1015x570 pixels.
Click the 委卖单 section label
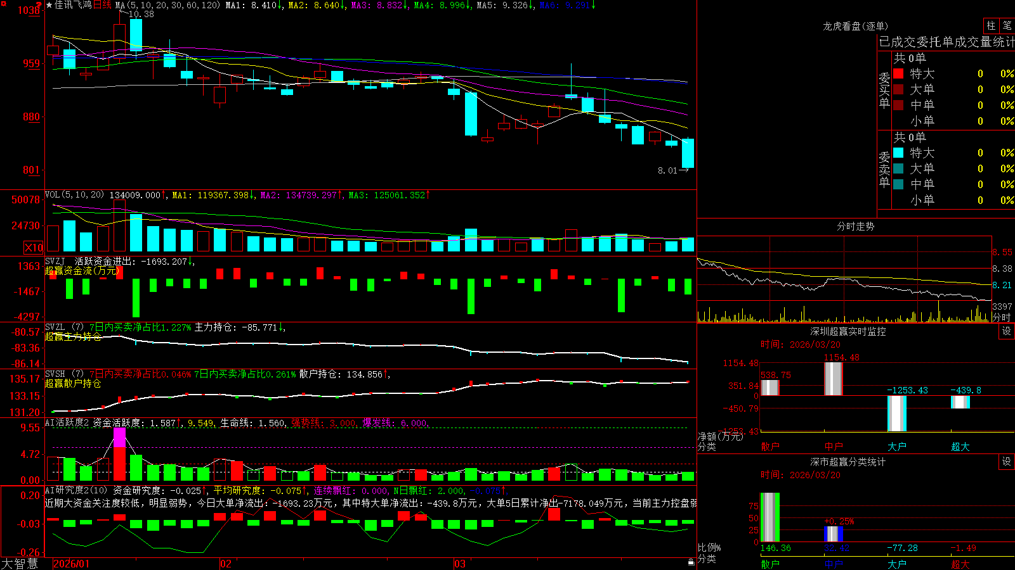tap(884, 169)
